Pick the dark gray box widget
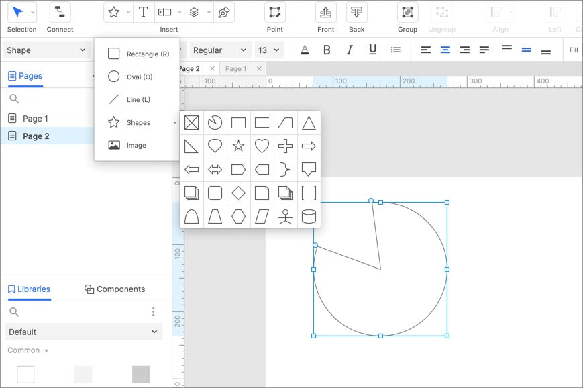This screenshot has width=583, height=388. 141,374
